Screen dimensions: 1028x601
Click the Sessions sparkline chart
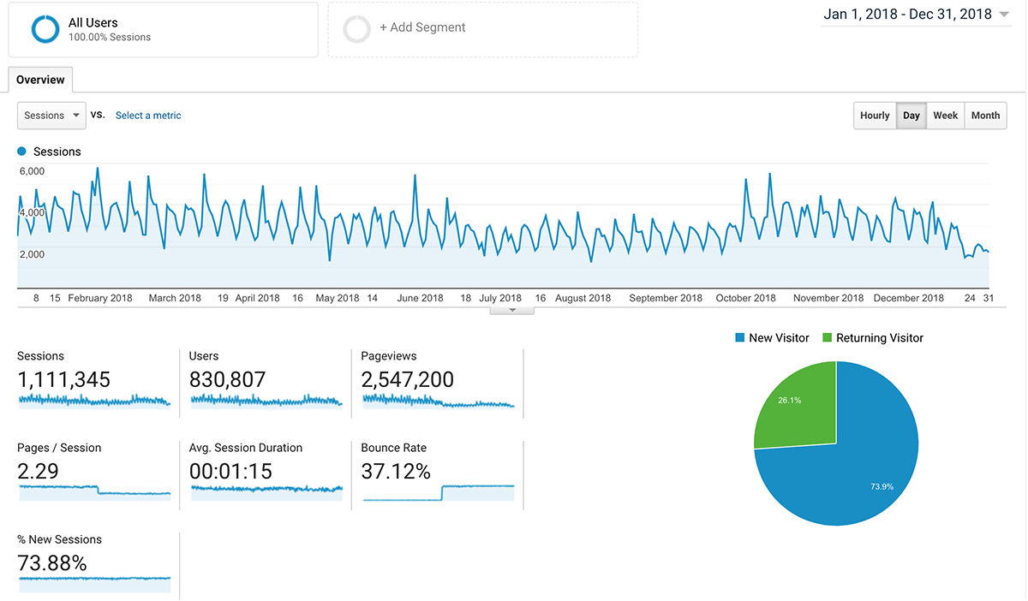(94, 400)
